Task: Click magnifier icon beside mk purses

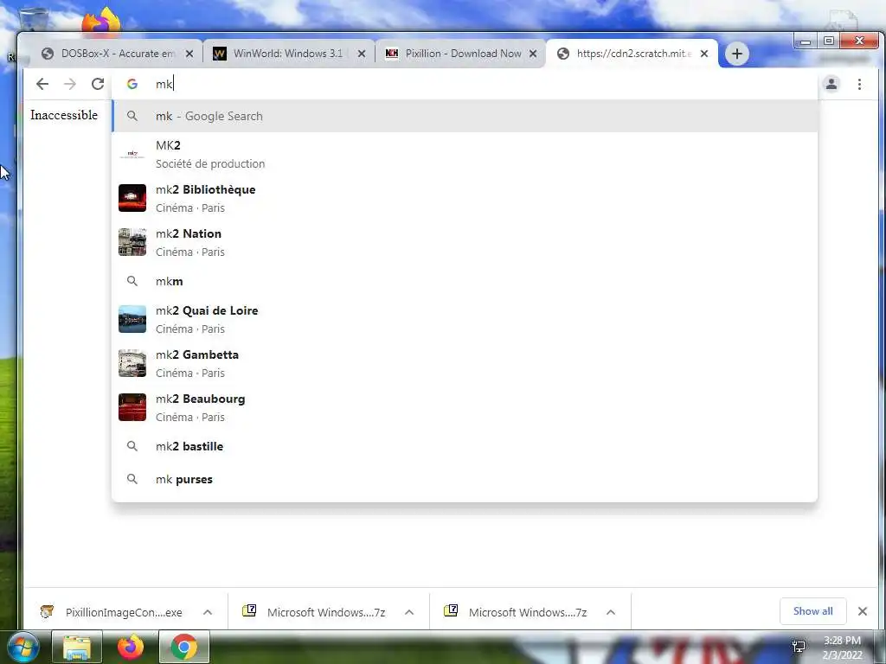Action: pos(132,479)
